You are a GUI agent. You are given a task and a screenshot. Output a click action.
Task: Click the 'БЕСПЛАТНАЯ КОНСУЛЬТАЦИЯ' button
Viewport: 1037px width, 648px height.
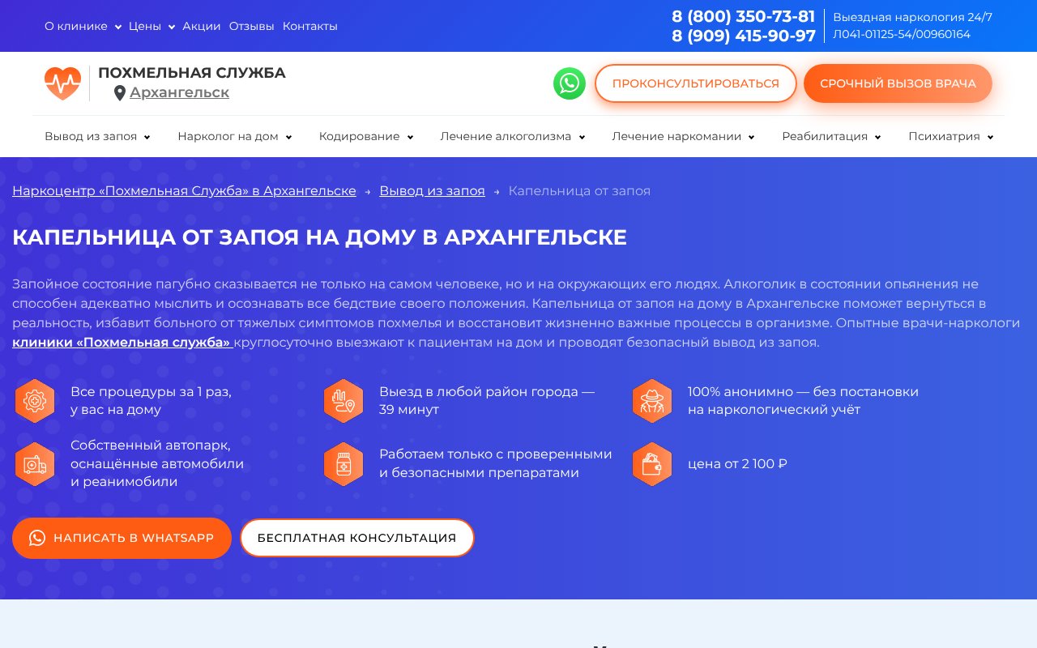(x=357, y=538)
